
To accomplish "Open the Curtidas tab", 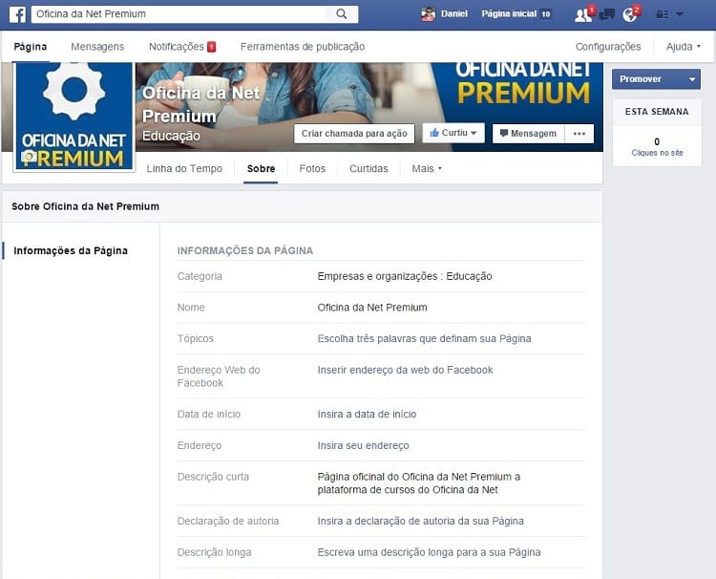I will point(369,168).
